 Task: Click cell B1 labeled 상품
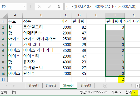(x=41, y=21)
